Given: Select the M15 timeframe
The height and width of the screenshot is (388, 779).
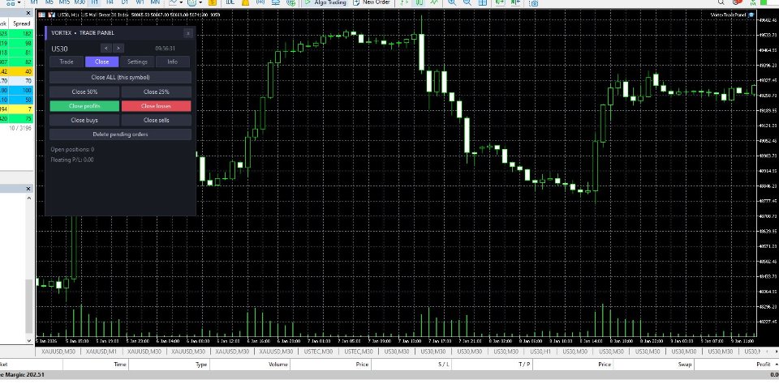Looking at the screenshot, I should pos(64,2).
